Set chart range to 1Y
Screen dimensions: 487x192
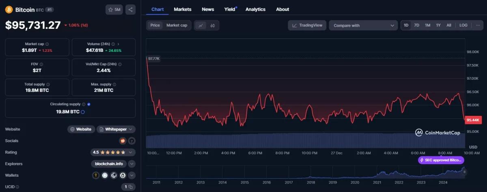point(438,25)
